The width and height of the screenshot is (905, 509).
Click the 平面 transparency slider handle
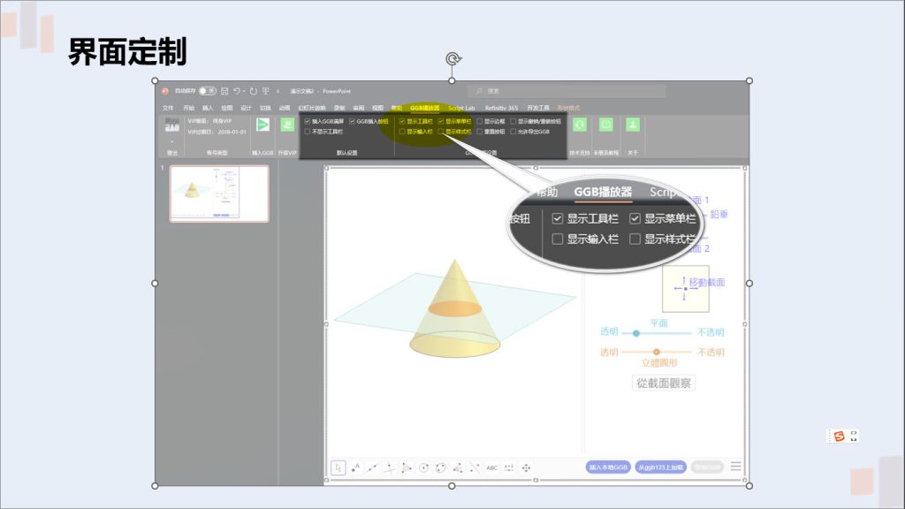point(635,334)
